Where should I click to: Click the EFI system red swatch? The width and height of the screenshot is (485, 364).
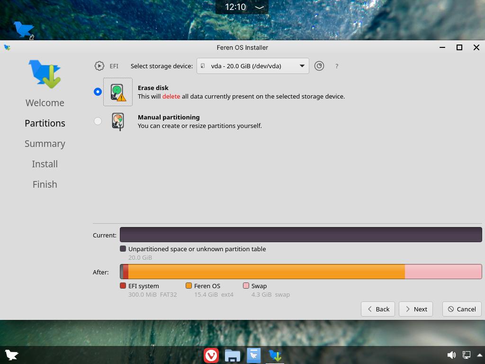coord(123,286)
